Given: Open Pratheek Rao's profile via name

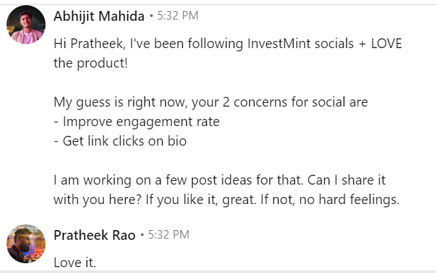Looking at the screenshot, I should (x=94, y=235).
